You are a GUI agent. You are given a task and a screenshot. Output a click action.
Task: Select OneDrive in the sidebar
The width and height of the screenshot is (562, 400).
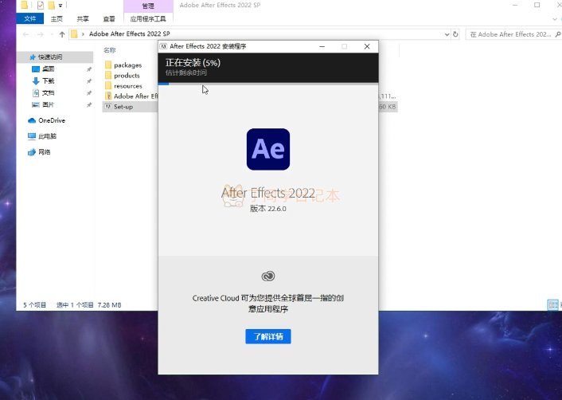click(x=51, y=120)
